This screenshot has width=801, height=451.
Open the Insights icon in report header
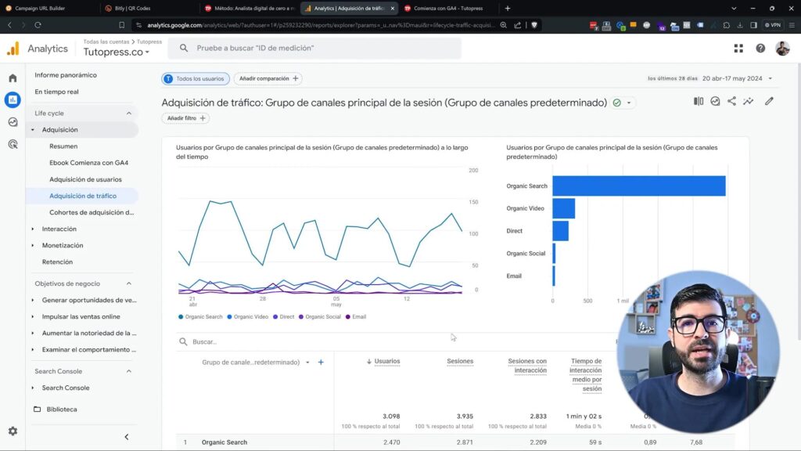[x=715, y=101]
